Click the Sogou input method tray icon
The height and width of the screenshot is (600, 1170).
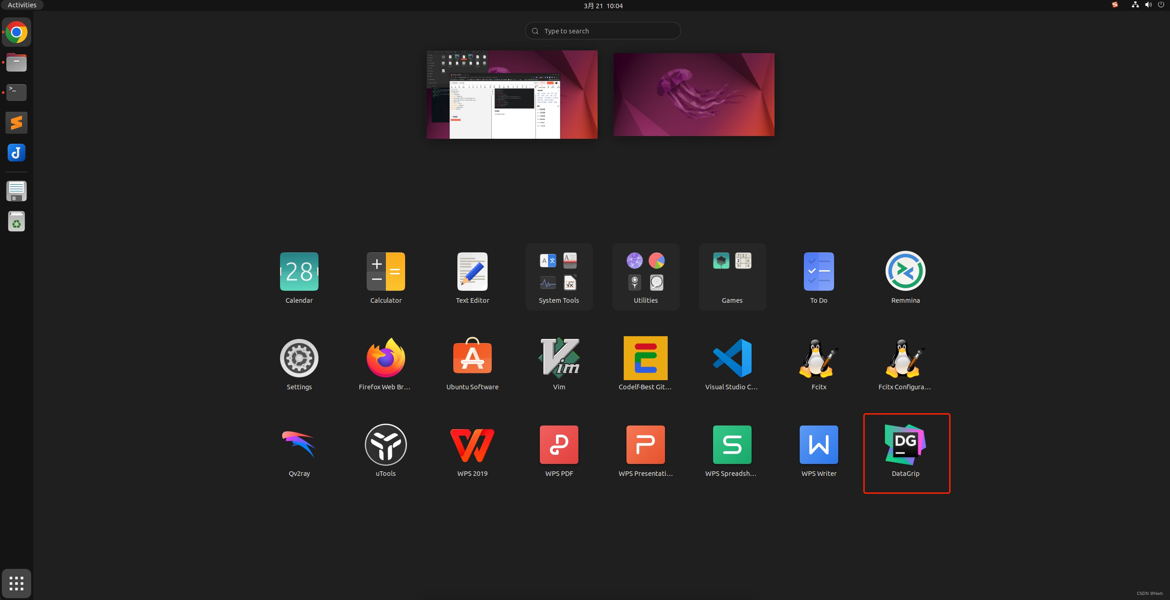click(1115, 5)
